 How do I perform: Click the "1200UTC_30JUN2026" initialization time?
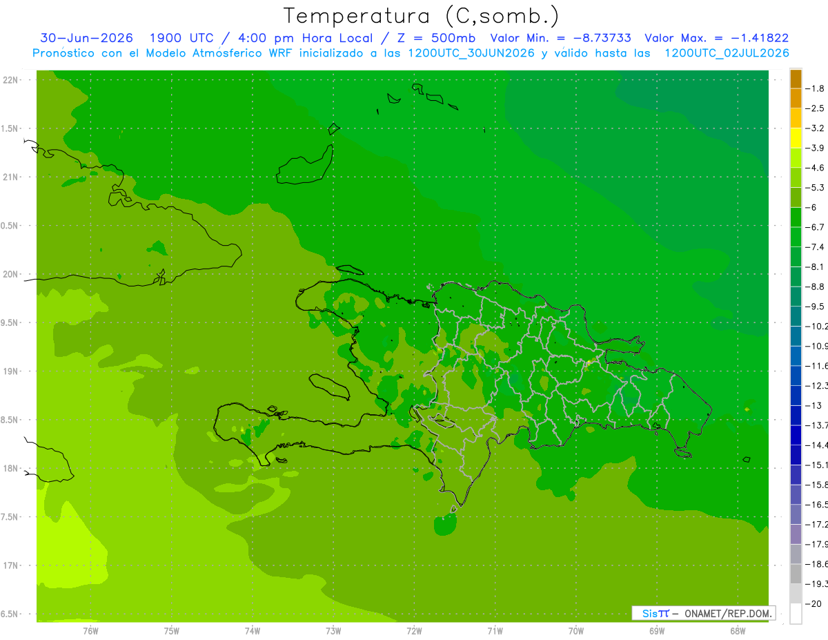click(471, 53)
